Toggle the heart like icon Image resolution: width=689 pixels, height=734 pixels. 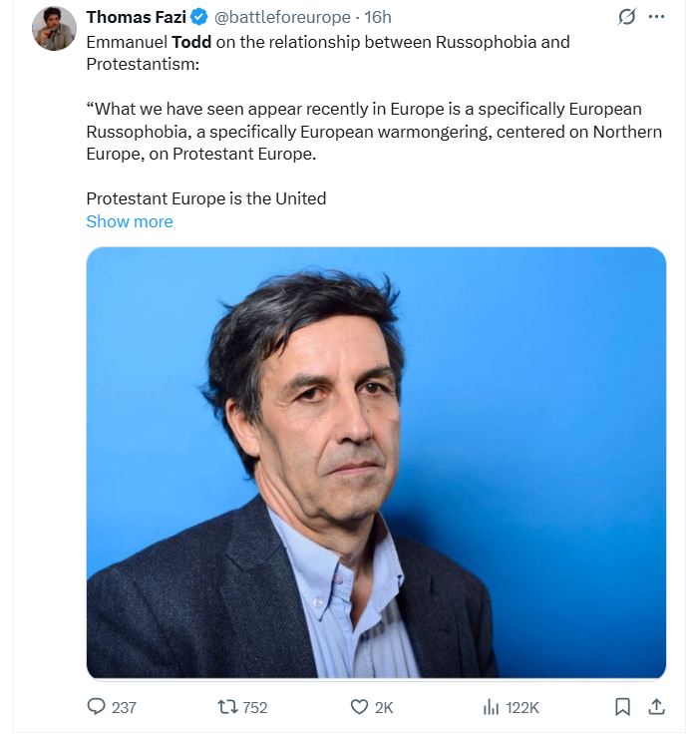coord(360,707)
